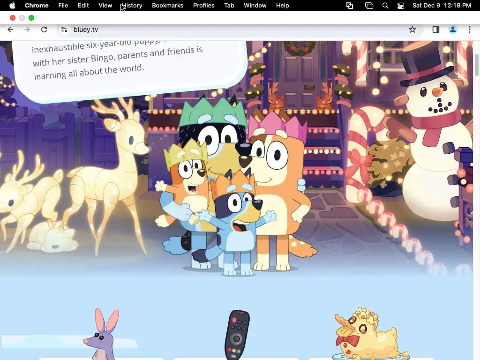Open Spotlight search in menu bar

click(x=385, y=6)
